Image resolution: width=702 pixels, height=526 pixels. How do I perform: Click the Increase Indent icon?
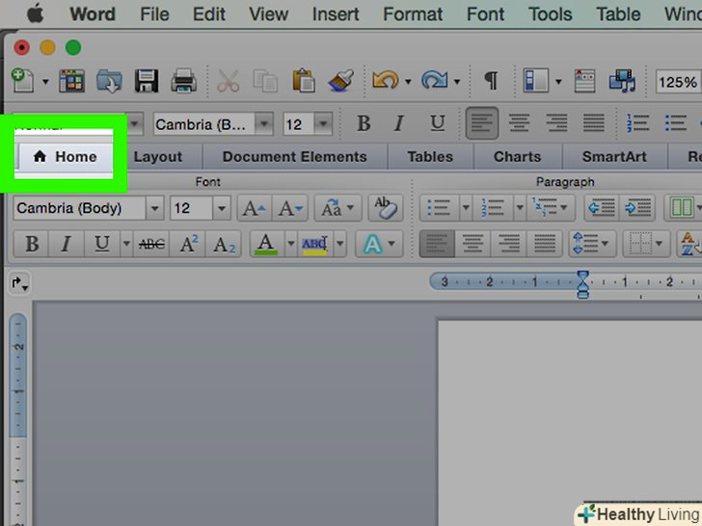[x=637, y=208]
